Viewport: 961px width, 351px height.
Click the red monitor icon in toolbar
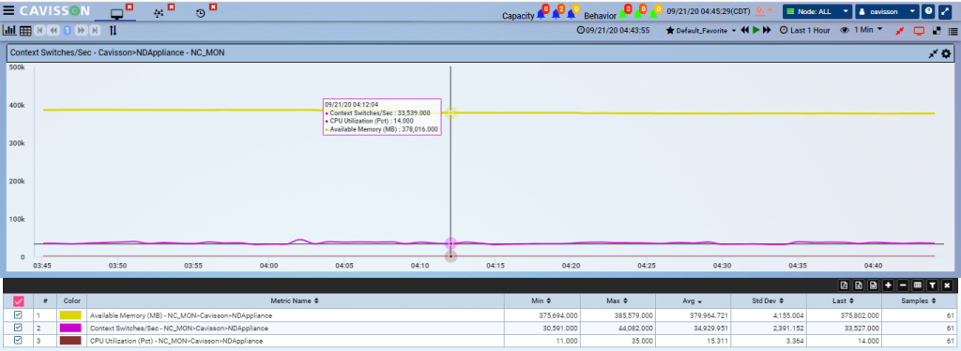click(918, 30)
